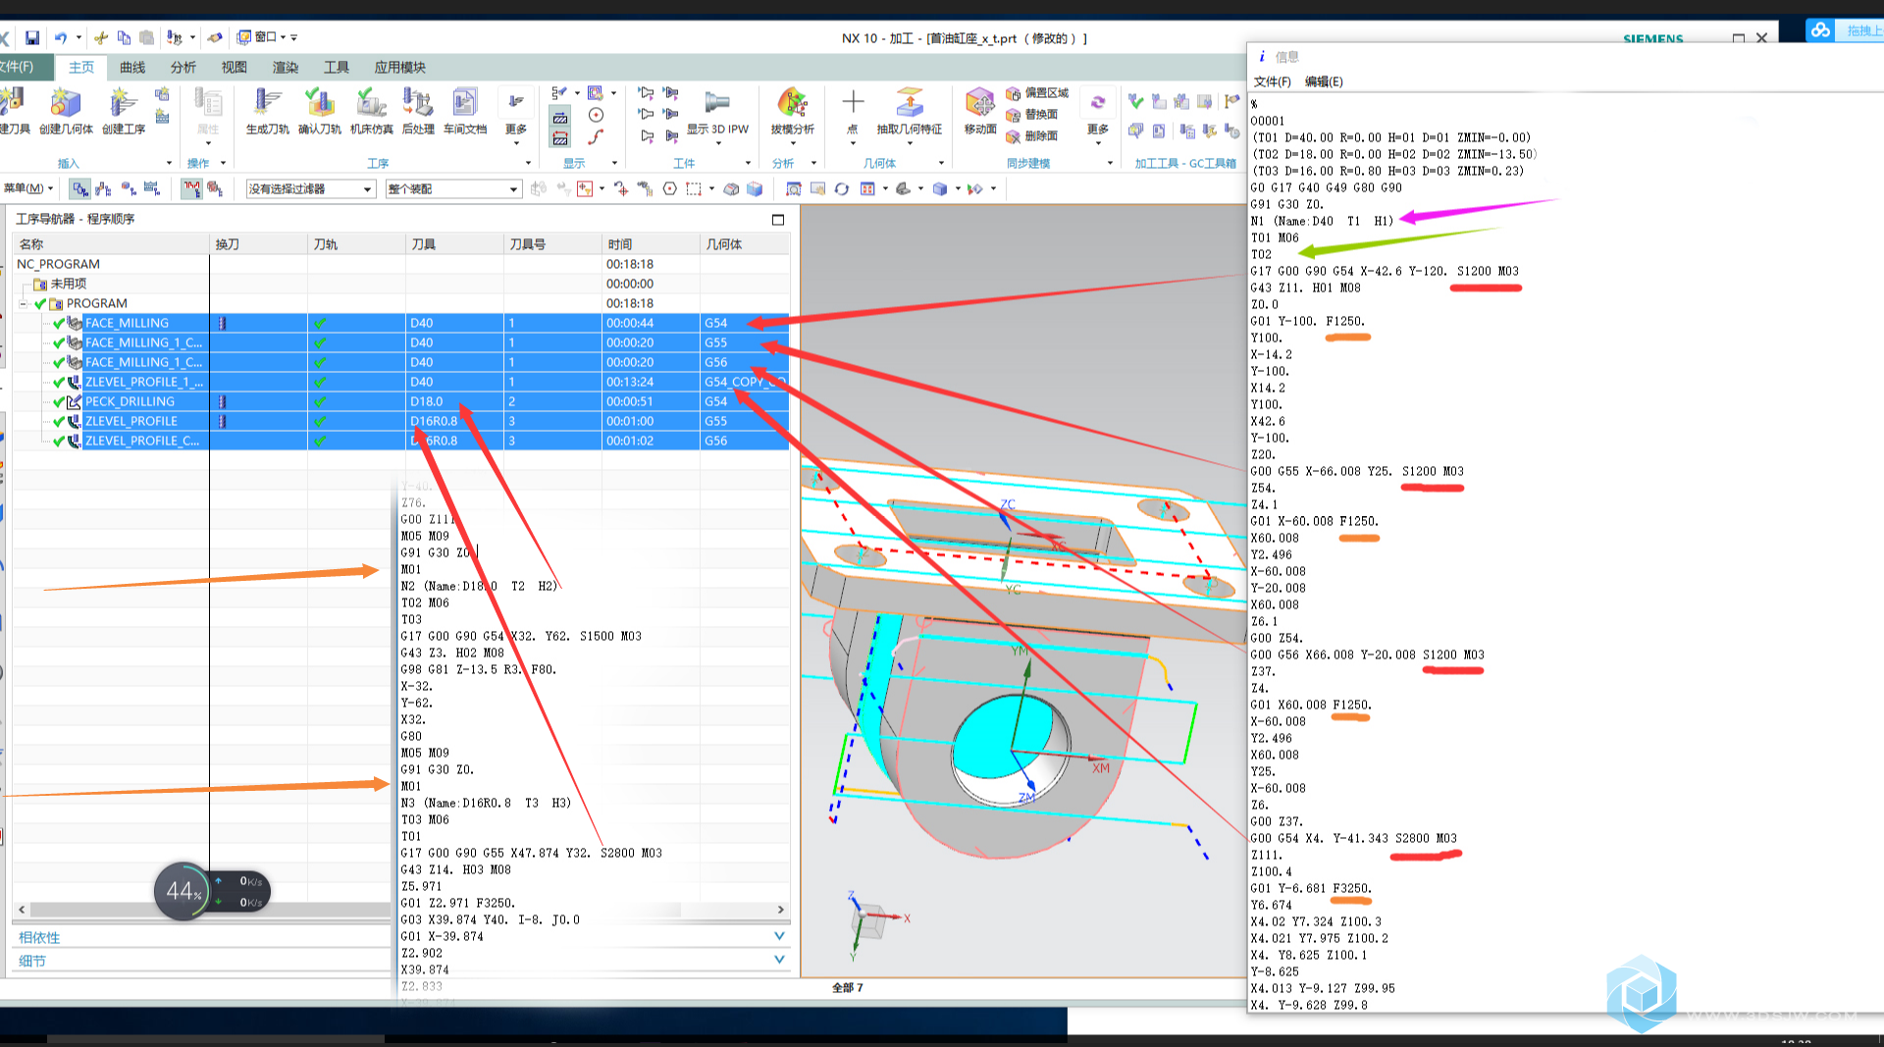1884x1047 pixels.
Task: Open the selection filter dropdown (没有选择过滤器)
Action: pos(310,188)
